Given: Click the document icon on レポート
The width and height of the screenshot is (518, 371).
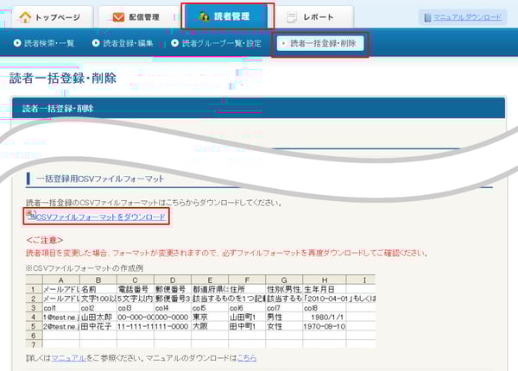Looking at the screenshot, I should pos(292,17).
